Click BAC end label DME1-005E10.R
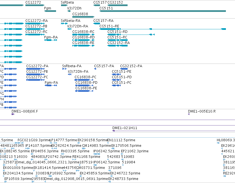 202,111
